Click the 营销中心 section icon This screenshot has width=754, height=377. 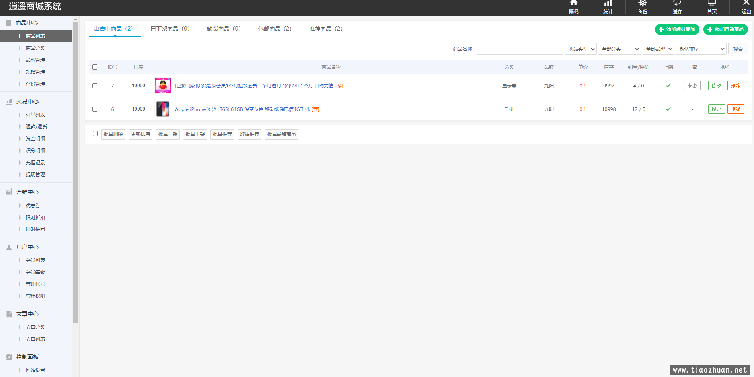tap(9, 192)
